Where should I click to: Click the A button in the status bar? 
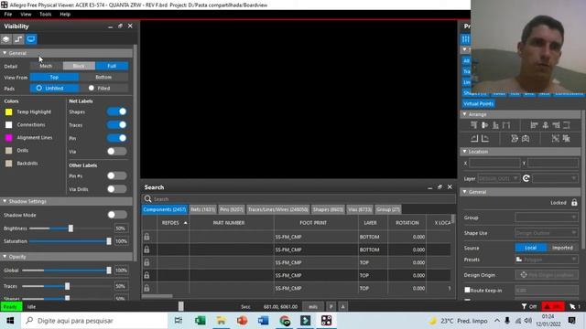click(343, 307)
